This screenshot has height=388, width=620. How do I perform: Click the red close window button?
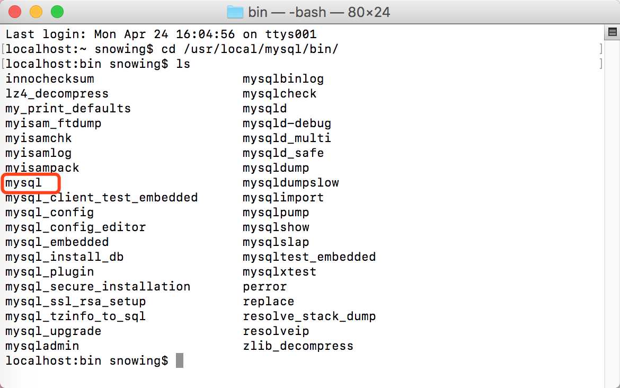coord(15,12)
